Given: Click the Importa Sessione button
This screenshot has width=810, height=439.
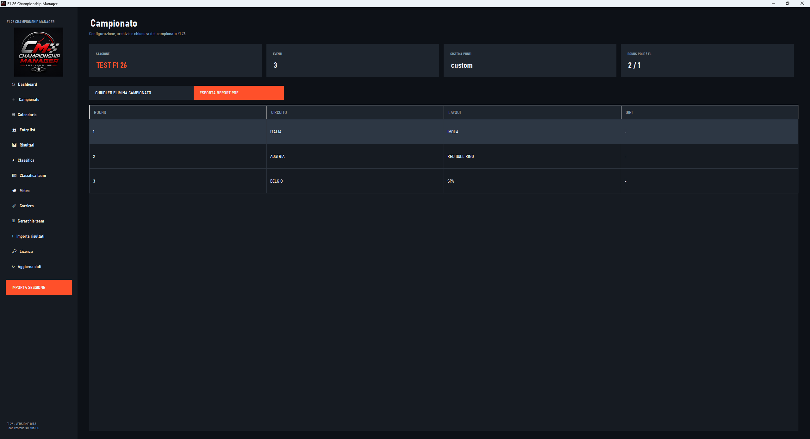Looking at the screenshot, I should (39, 287).
